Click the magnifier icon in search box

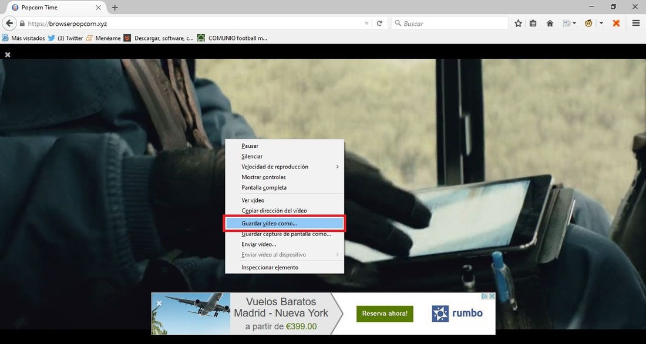coord(398,23)
